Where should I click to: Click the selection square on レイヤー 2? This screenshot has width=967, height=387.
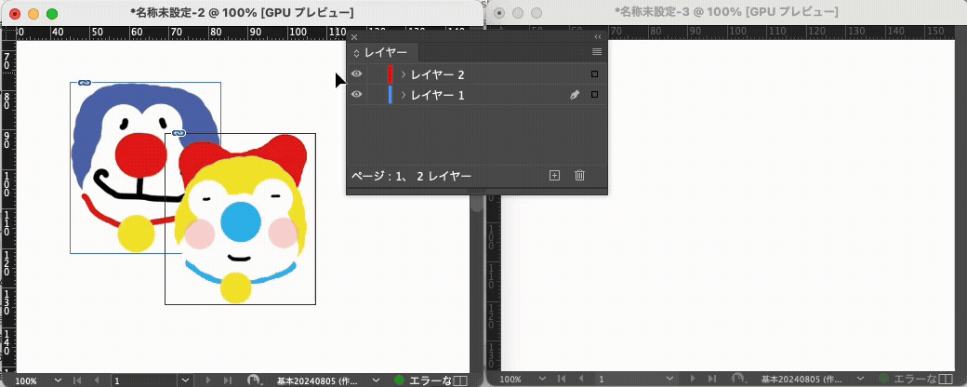594,73
